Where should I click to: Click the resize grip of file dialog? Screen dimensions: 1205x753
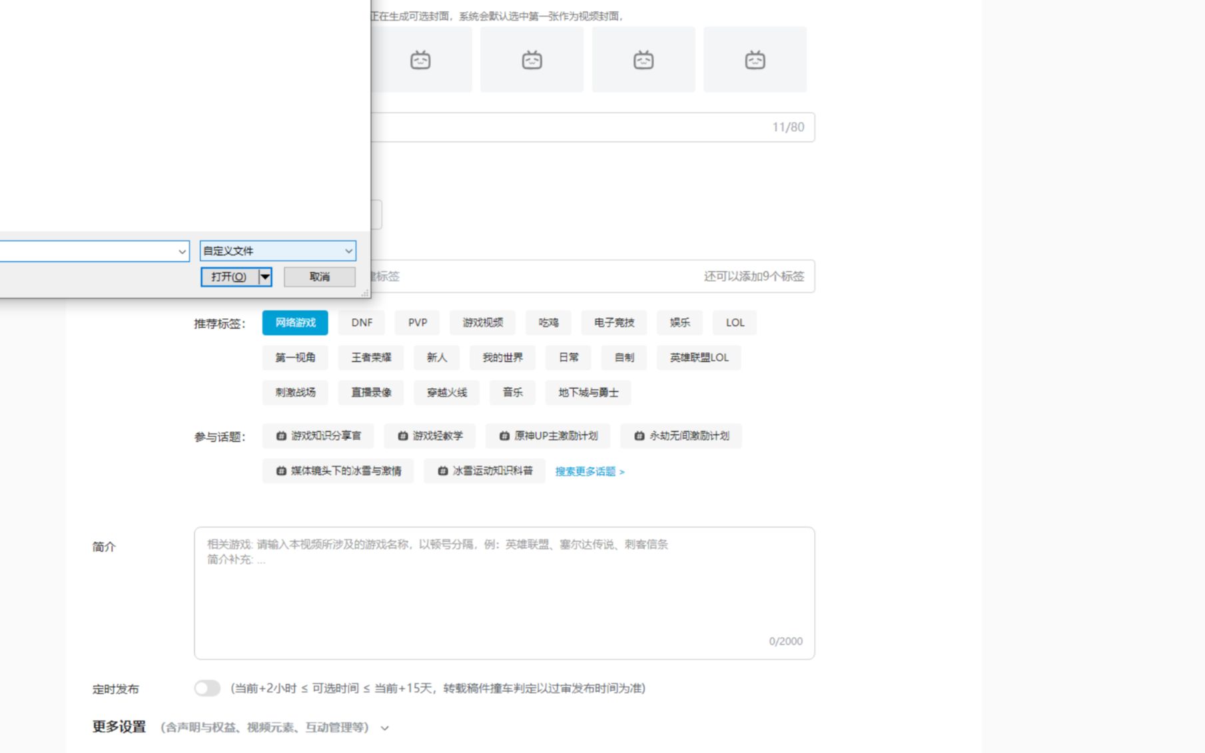[x=365, y=293]
